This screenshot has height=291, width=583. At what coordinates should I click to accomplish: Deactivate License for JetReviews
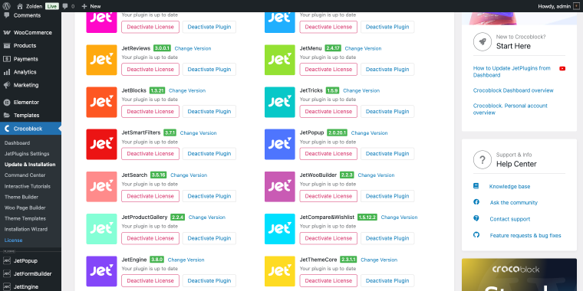(150, 69)
